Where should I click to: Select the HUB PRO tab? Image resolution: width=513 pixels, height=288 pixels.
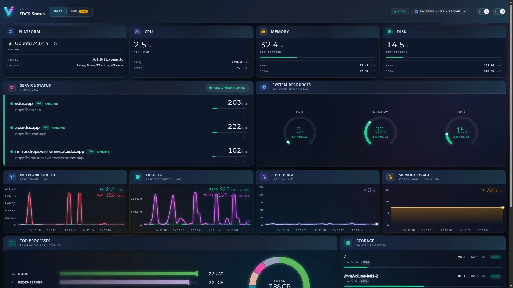(x=79, y=11)
